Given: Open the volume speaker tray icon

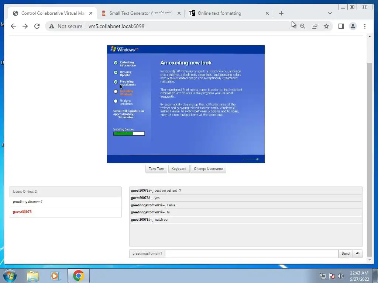Looking at the screenshot, I should pyautogui.click(x=341, y=276).
